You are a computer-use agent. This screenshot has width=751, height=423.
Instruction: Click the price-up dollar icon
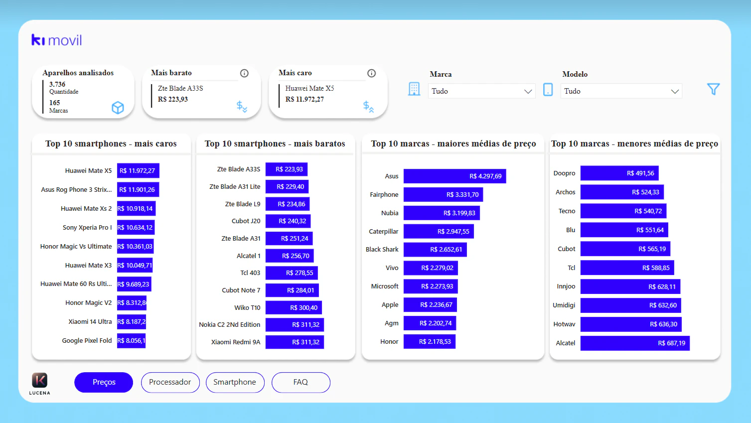pyautogui.click(x=369, y=106)
